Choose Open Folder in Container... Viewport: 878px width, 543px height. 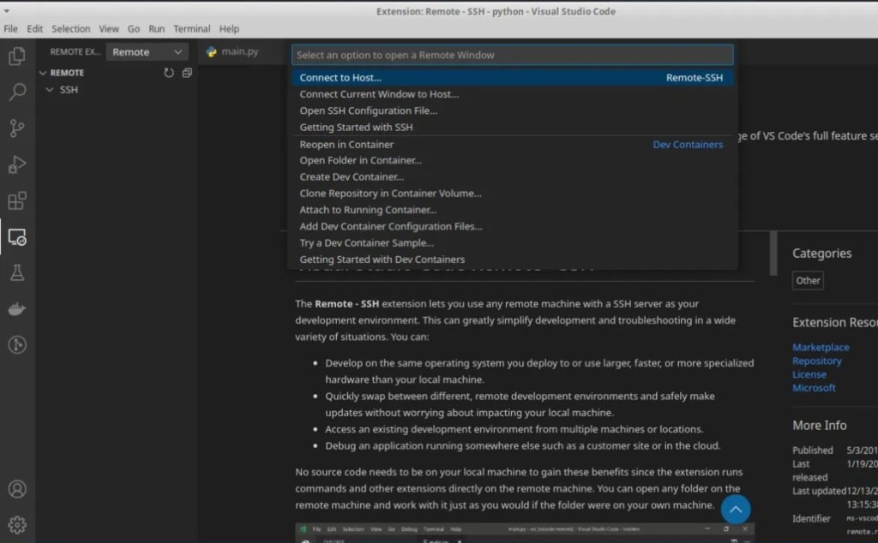click(513, 160)
